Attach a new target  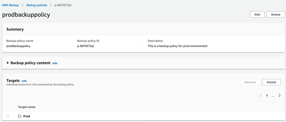pos(271,82)
